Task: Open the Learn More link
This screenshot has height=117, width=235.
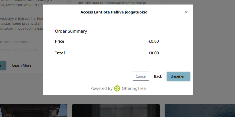Action: 22,65
